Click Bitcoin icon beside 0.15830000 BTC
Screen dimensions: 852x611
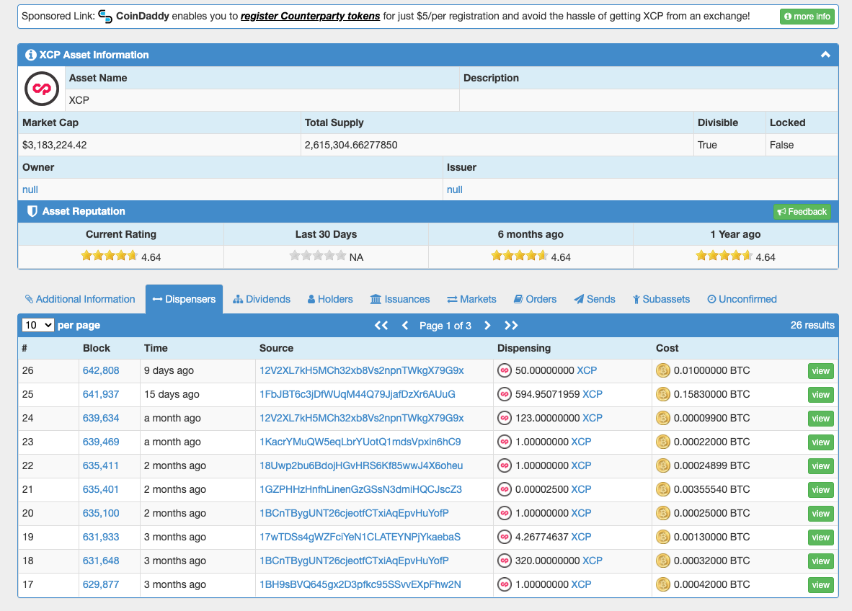click(x=663, y=394)
